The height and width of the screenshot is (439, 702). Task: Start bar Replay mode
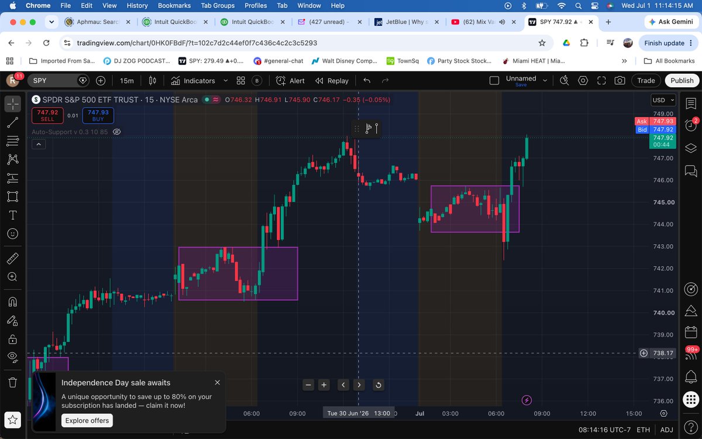pos(332,81)
